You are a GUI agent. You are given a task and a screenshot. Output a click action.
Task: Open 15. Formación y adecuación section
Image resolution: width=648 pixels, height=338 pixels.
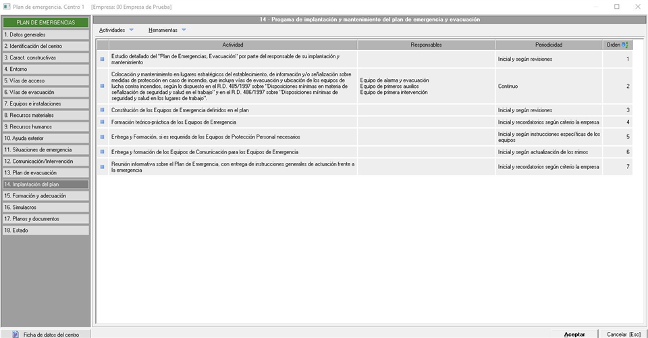[x=46, y=196]
